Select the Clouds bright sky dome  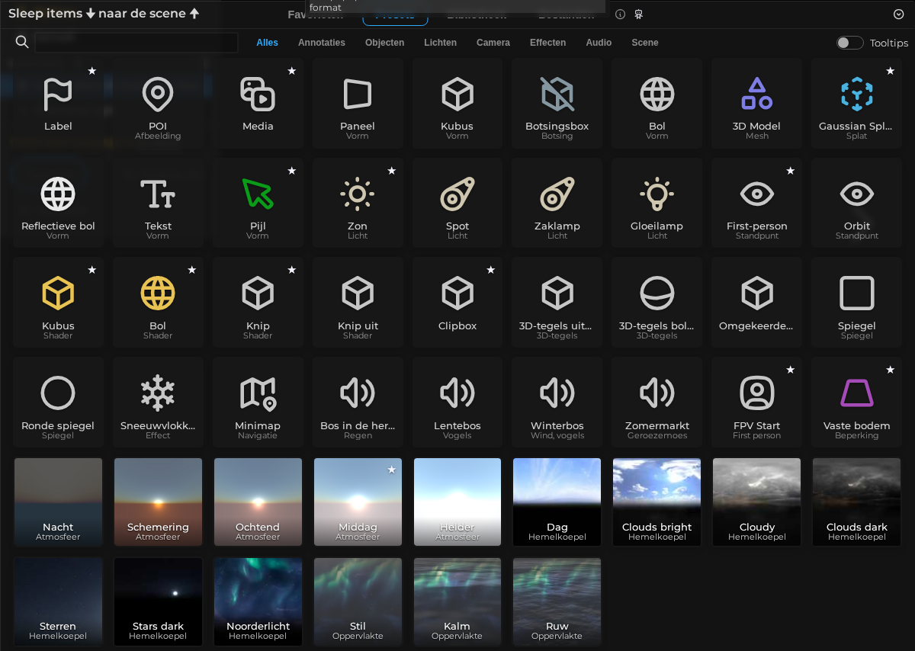pos(657,502)
